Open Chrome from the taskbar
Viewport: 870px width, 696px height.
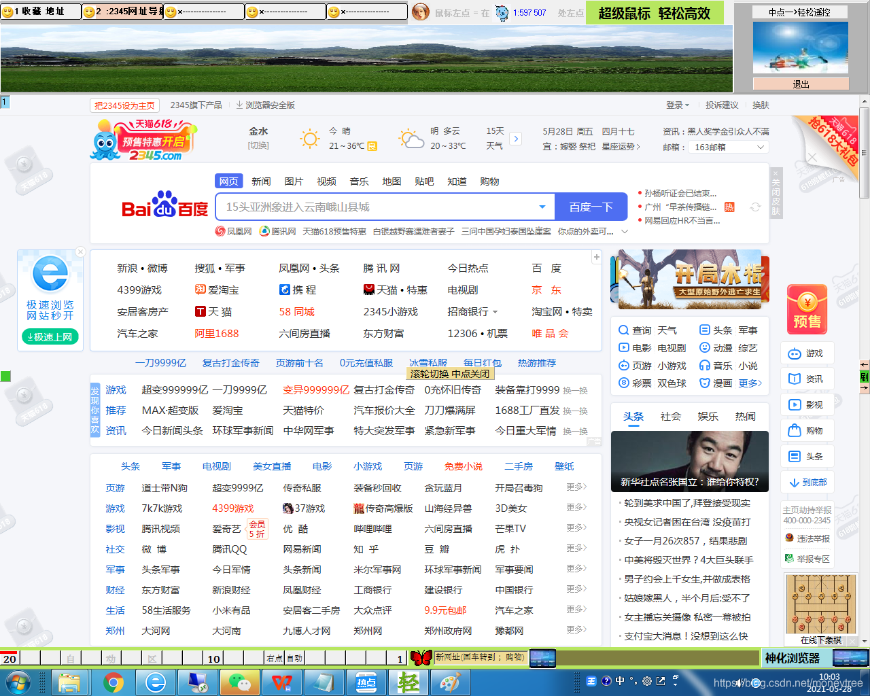pyautogui.click(x=114, y=682)
